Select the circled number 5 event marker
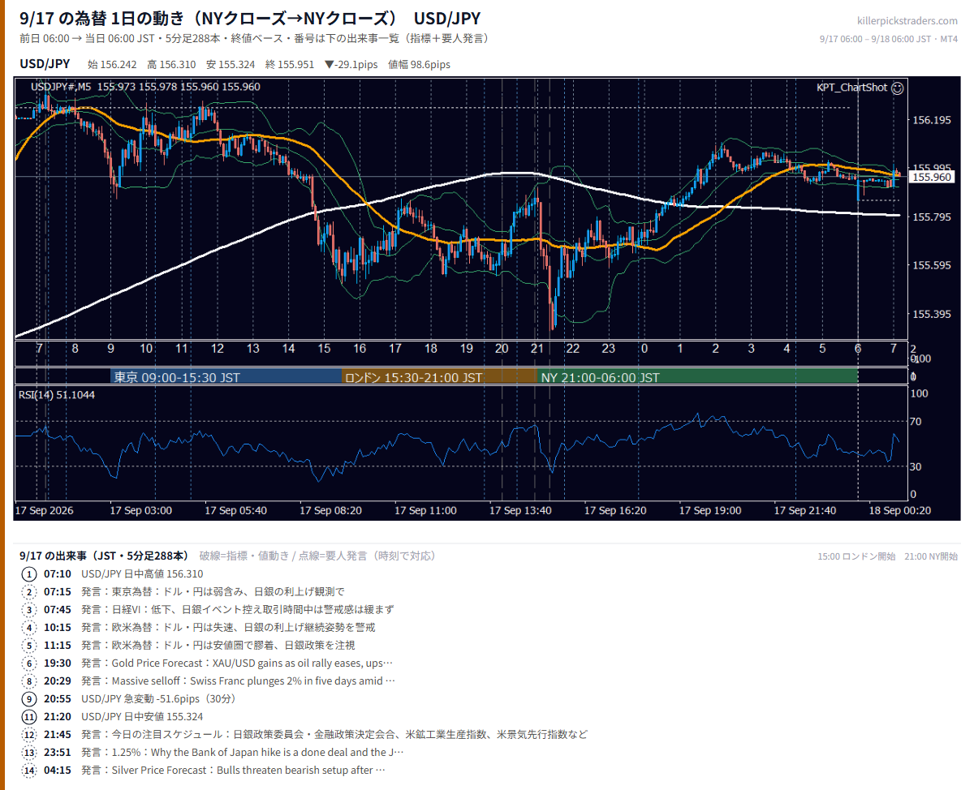974x790 pixels. pyautogui.click(x=30, y=645)
